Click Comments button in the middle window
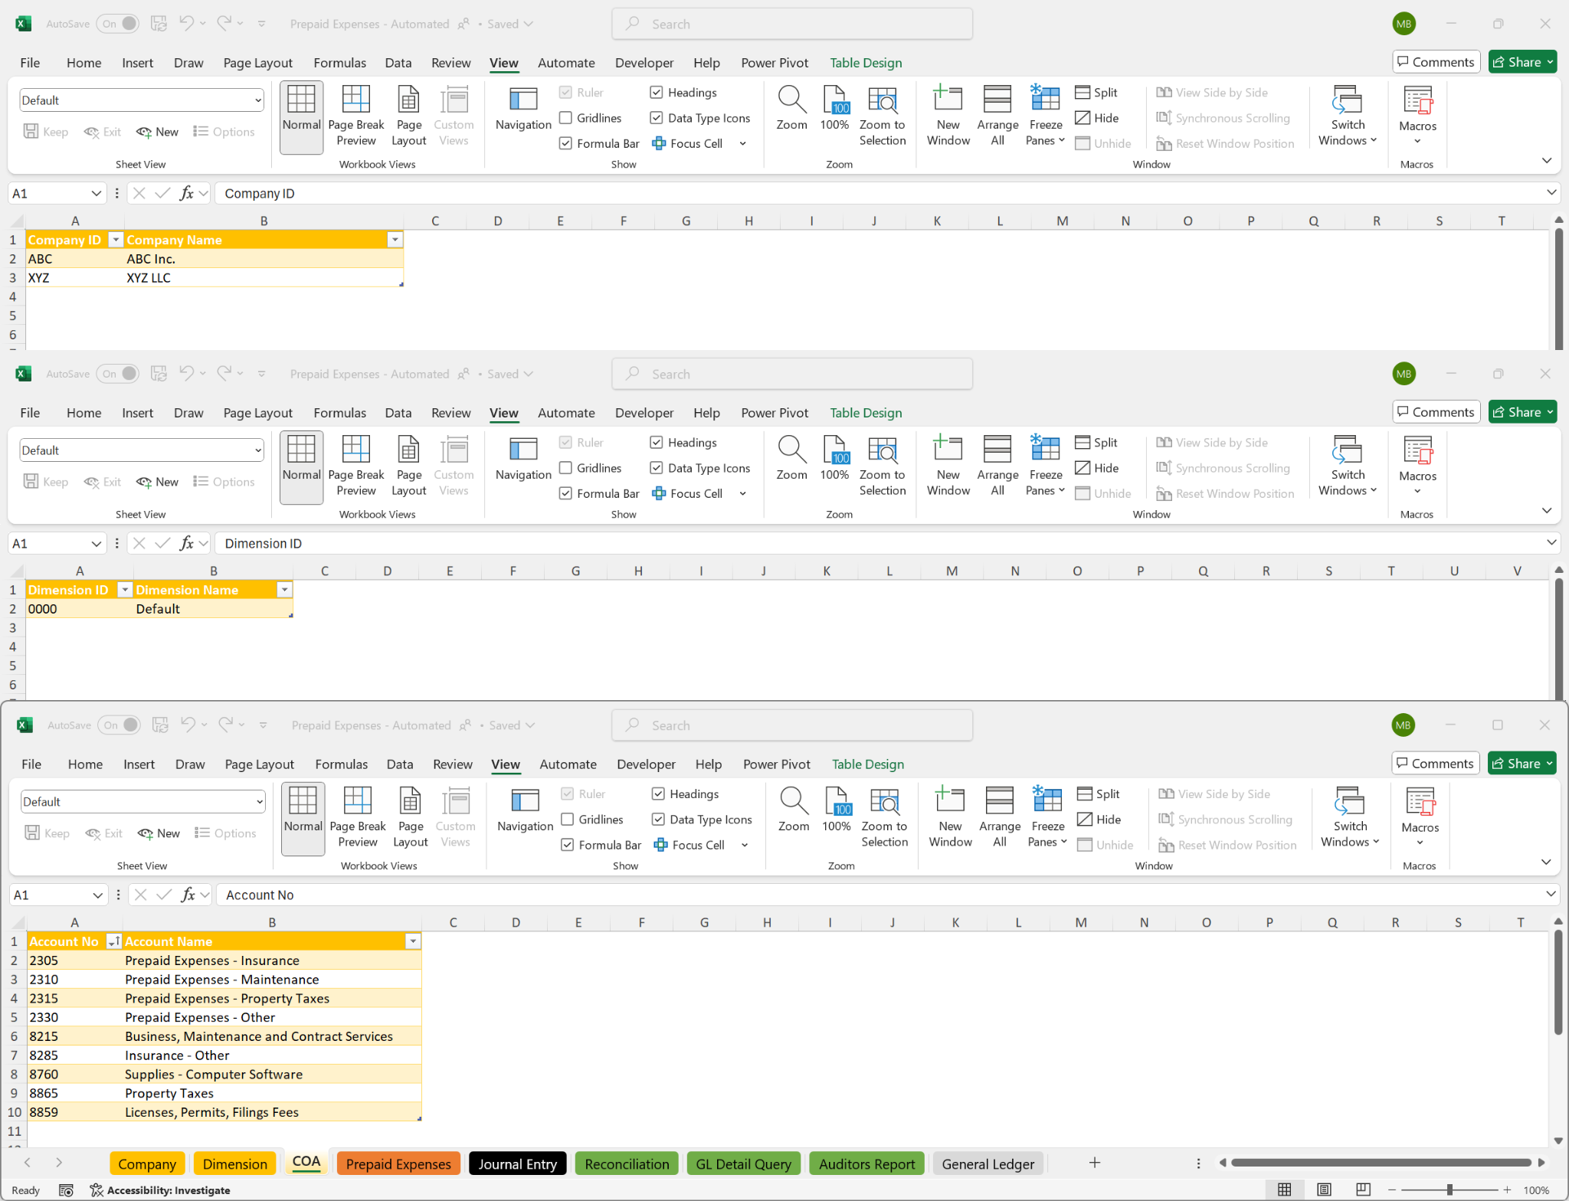 pos(1435,412)
